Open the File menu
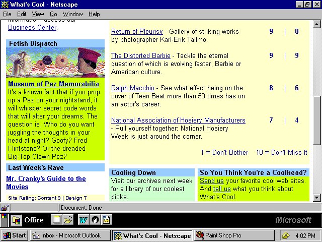322x242 pixels. pyautogui.click(x=7, y=14)
